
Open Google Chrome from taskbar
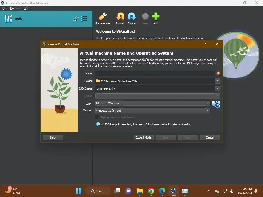pyautogui.click(x=151, y=191)
